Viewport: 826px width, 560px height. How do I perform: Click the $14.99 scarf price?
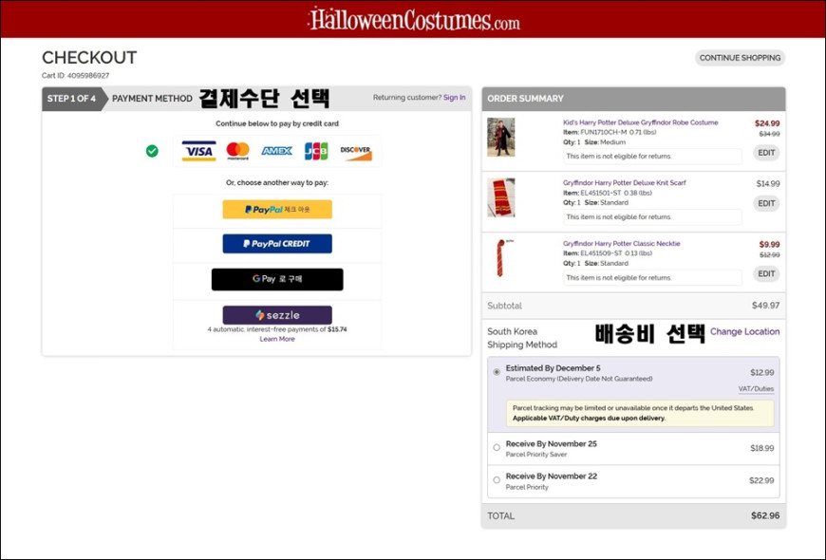(x=767, y=184)
